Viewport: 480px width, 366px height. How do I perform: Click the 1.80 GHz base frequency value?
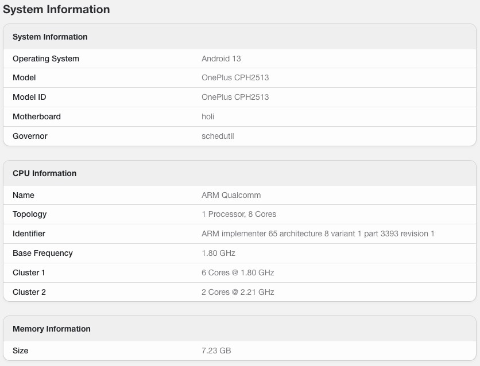(218, 253)
